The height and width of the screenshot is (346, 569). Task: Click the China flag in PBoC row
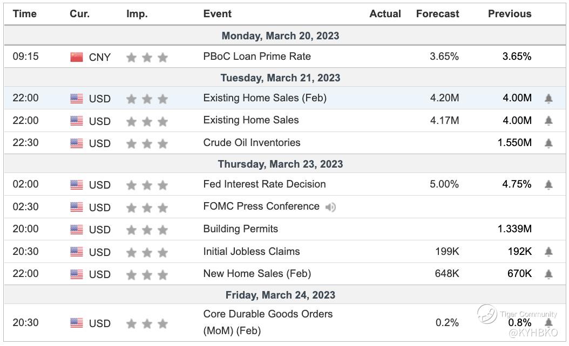77,57
